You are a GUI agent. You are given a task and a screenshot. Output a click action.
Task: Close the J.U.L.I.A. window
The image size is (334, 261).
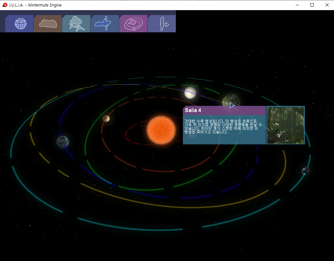(327, 5)
